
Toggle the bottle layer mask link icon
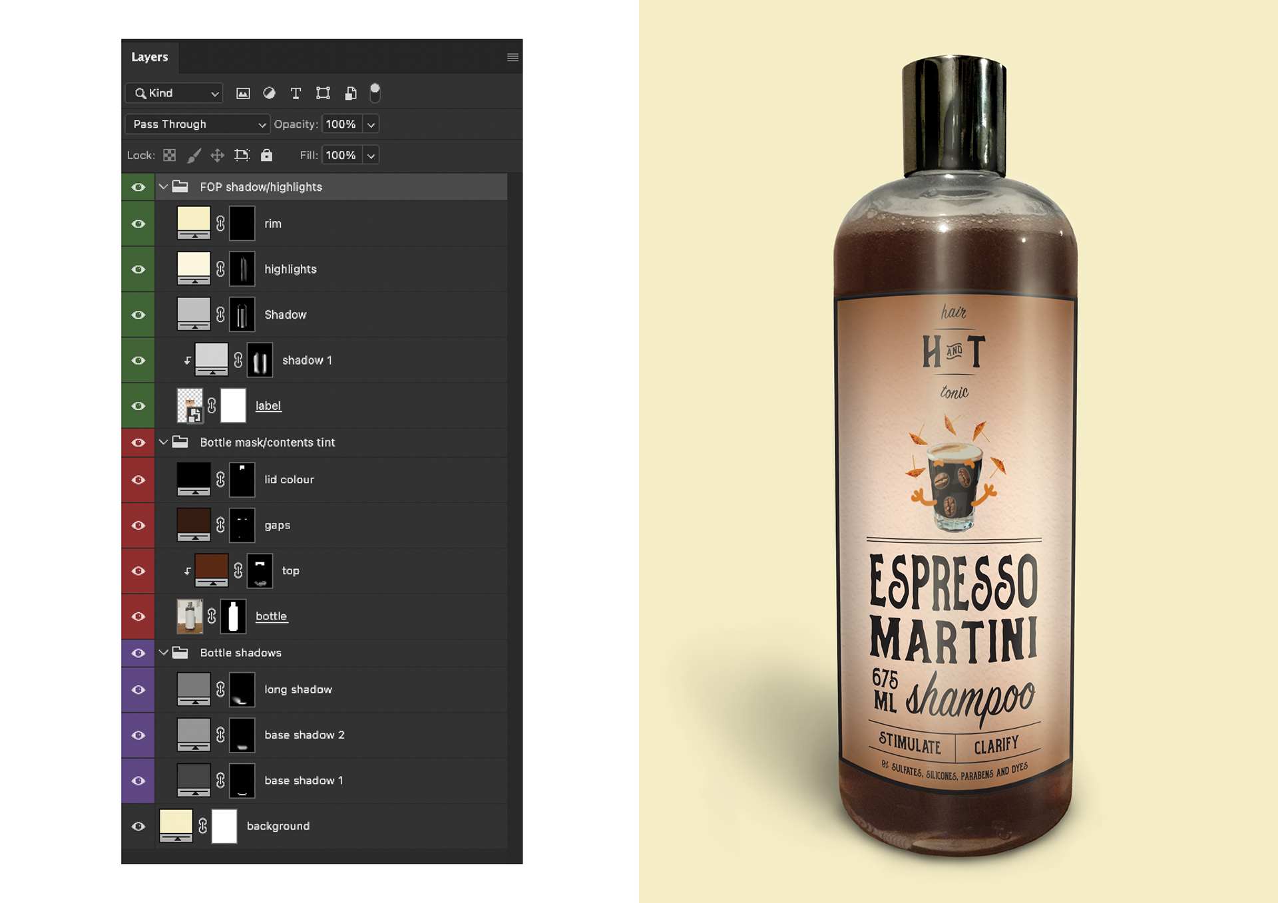click(212, 616)
